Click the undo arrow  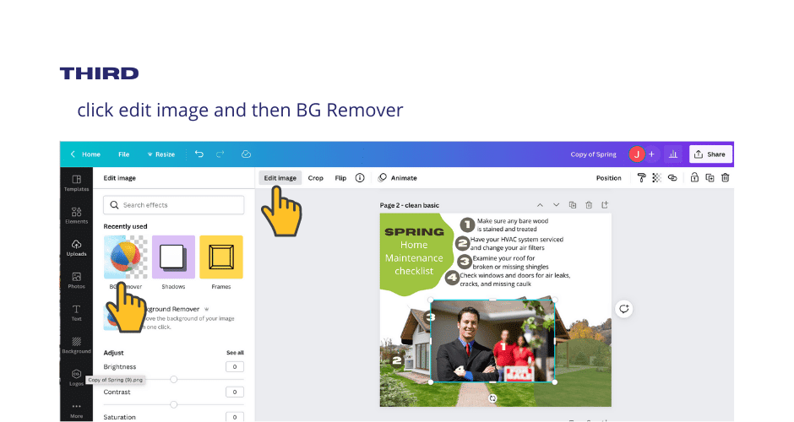point(199,154)
